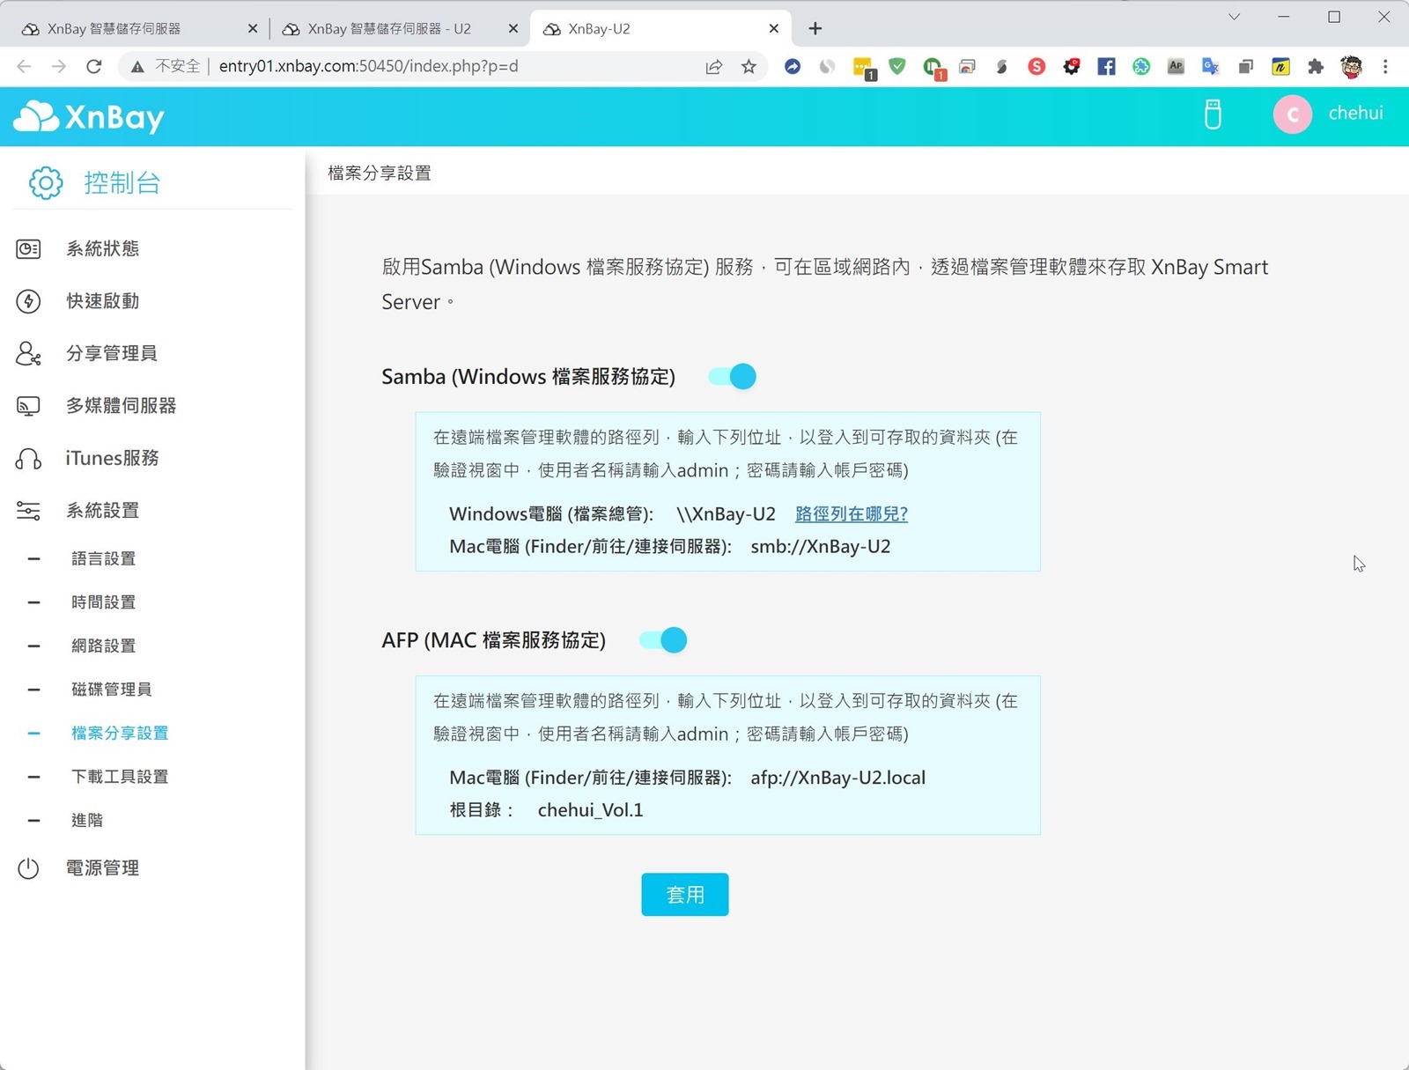
Task: Click the 套用 apply button
Action: 684,895
